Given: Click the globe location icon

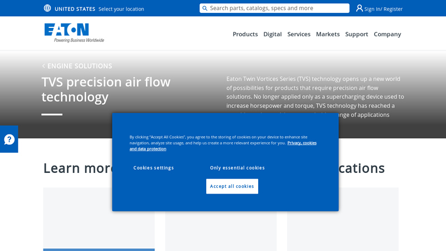Looking at the screenshot, I should click(x=47, y=8).
